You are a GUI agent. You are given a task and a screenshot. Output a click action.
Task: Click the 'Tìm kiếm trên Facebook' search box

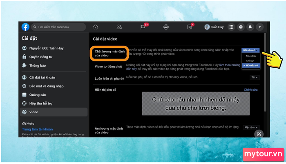click(59, 27)
